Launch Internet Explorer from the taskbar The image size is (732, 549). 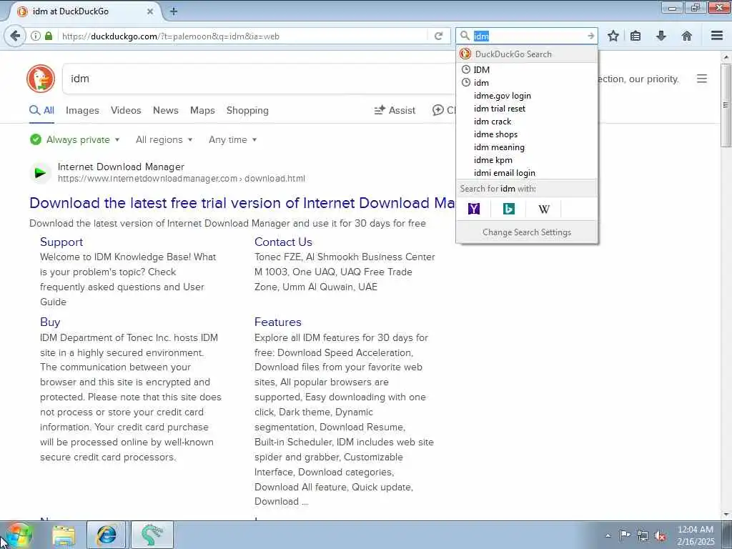pyautogui.click(x=107, y=535)
